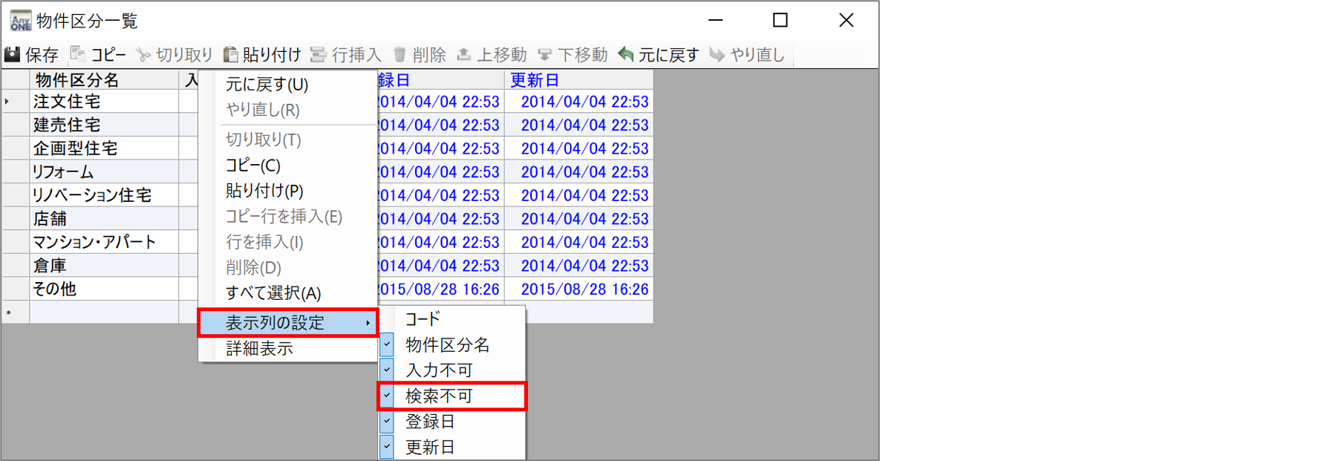
Task: Click the Delete (削除) trash icon
Action: 399,54
